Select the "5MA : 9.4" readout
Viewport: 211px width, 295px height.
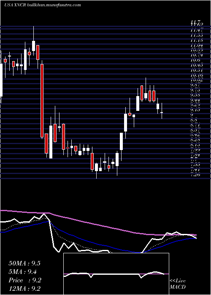[x=23, y=271]
